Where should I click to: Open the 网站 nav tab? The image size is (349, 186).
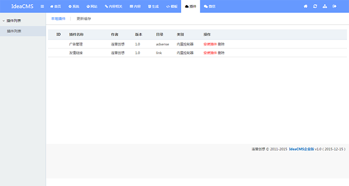[x=92, y=7]
